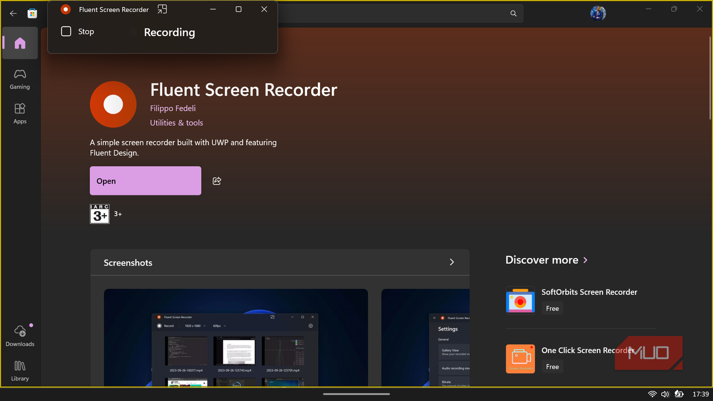The height and width of the screenshot is (401, 713).
Task: Click the Wi-Fi icon in the system tray
Action: [x=652, y=394]
